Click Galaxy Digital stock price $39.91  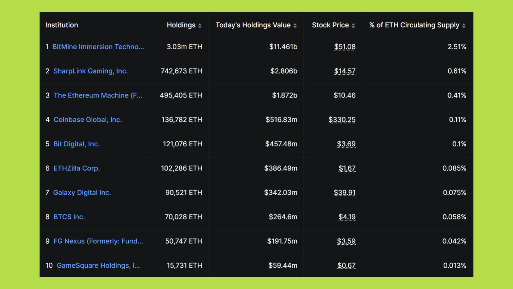click(x=344, y=193)
